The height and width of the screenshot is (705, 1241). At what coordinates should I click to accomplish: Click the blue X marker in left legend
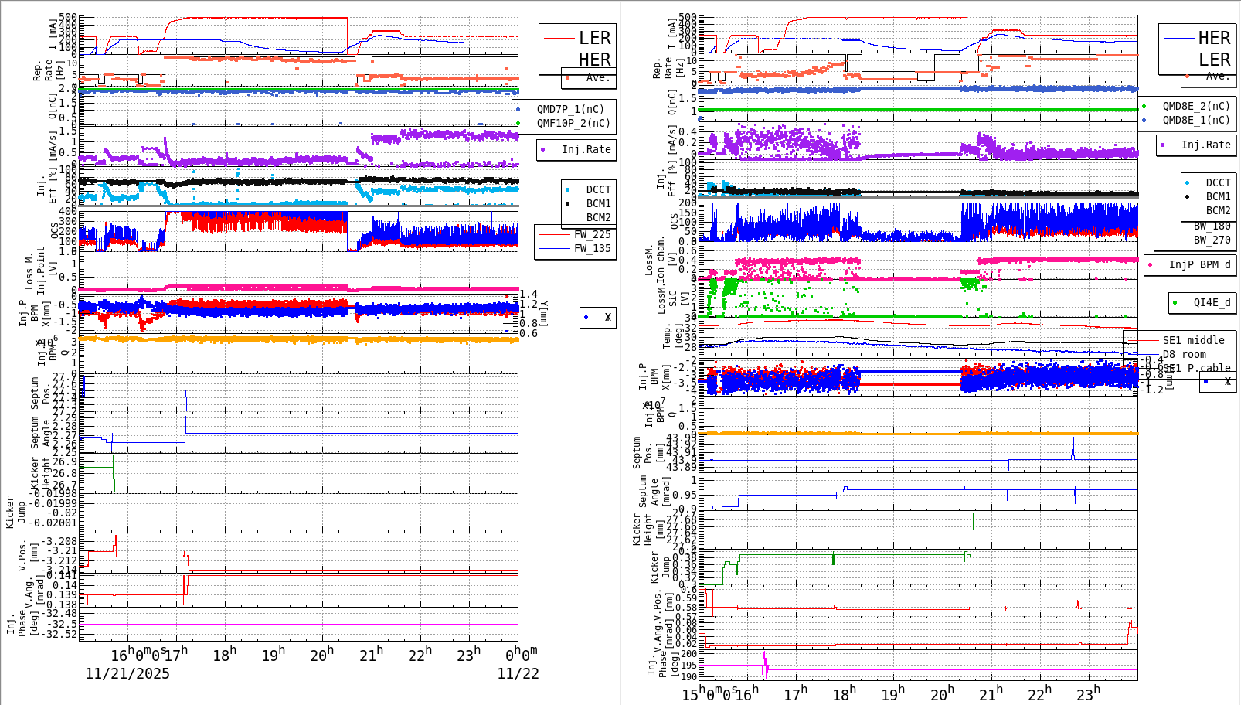click(587, 317)
